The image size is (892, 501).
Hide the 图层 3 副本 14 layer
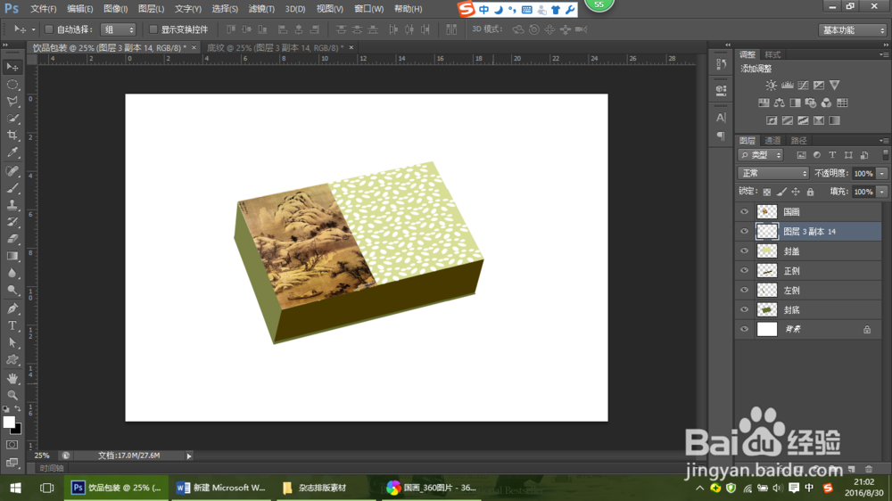pos(744,232)
